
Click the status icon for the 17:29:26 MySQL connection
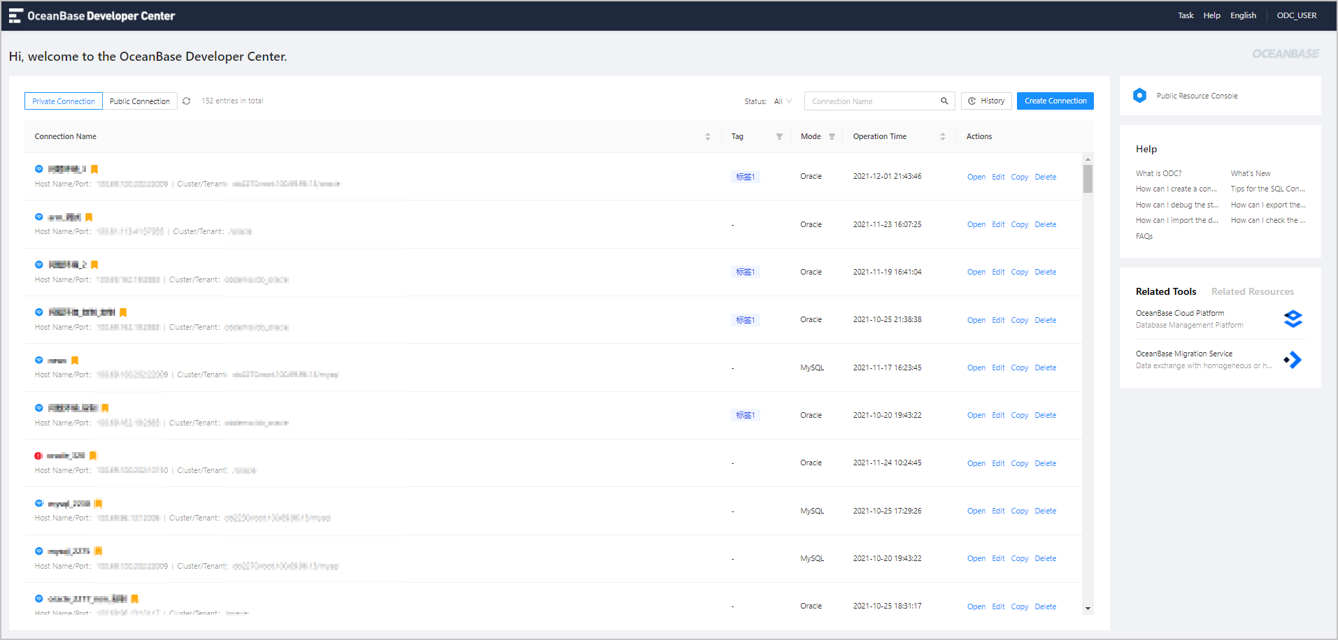point(39,503)
